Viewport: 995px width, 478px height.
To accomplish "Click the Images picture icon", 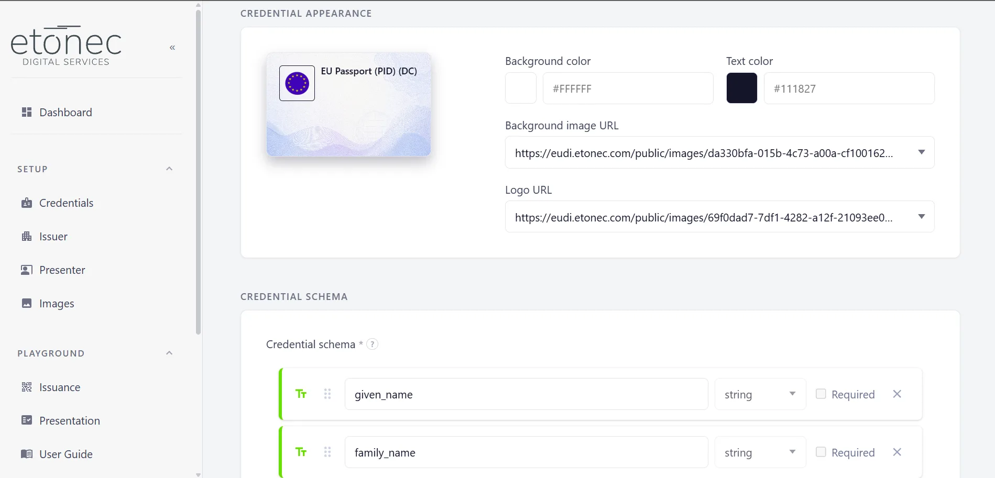I will (x=27, y=303).
